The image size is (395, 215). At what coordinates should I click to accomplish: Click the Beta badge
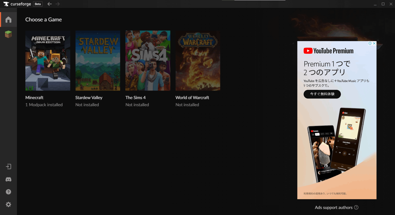(38, 4)
